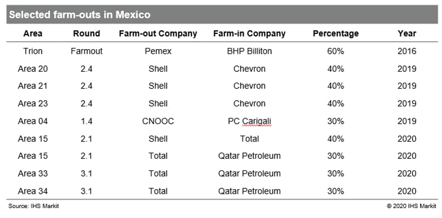
Task: Click the Pemex farm-out company cell
Action: click(x=158, y=51)
